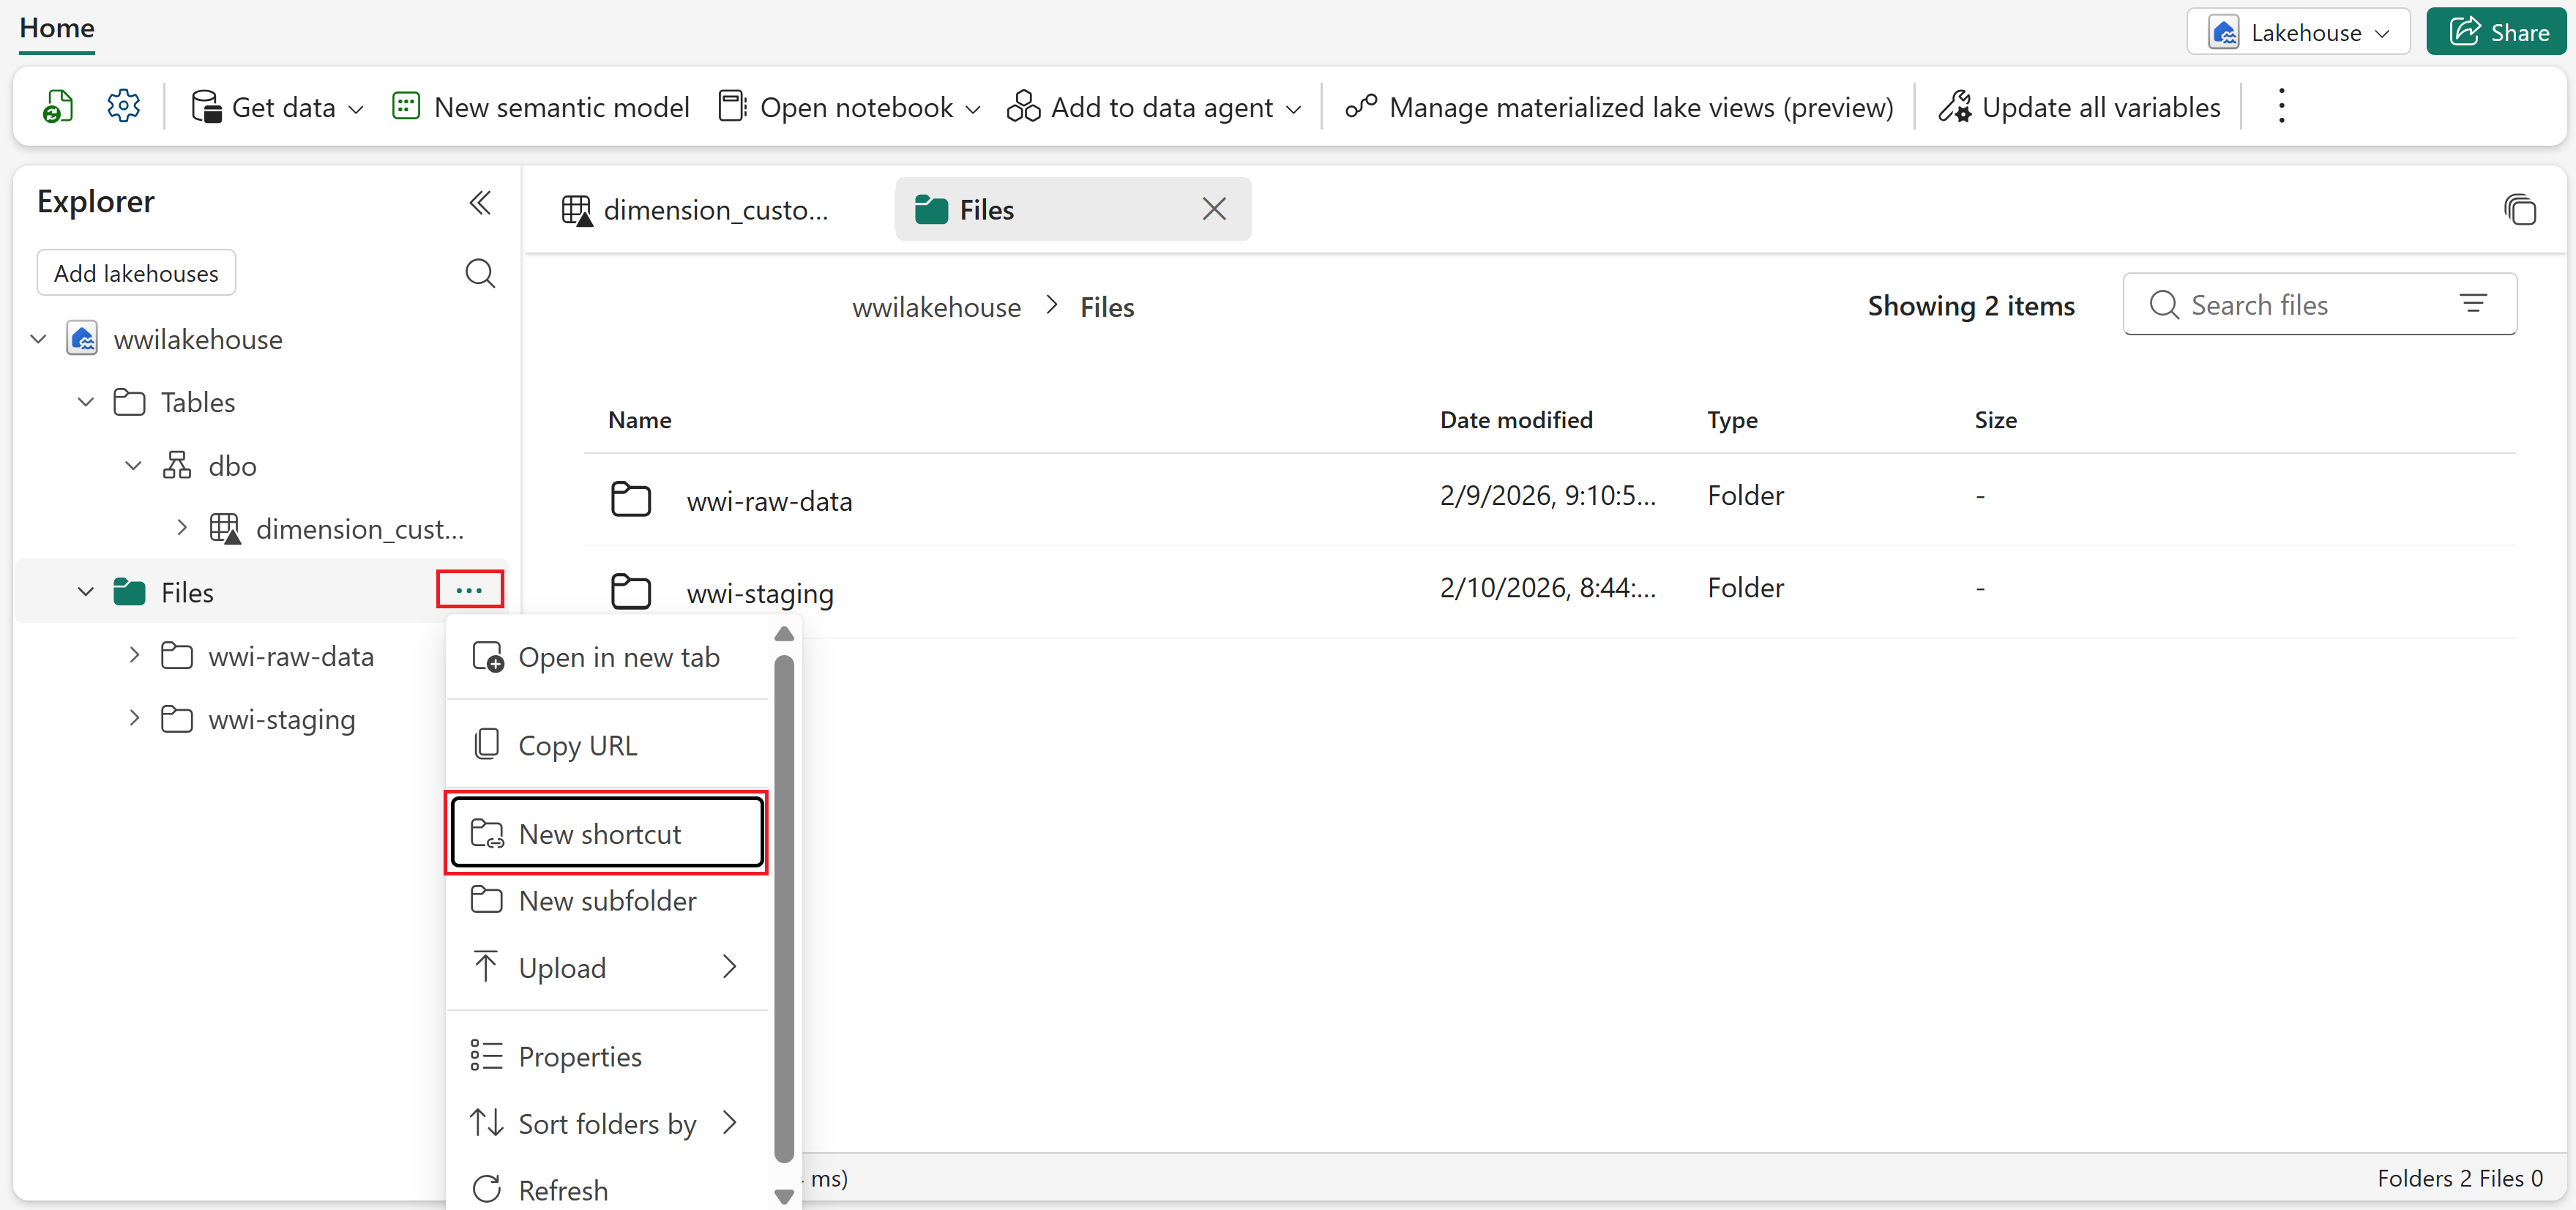Collapse the Tables tree node
Image resolution: width=2576 pixels, height=1210 pixels.
(x=84, y=402)
